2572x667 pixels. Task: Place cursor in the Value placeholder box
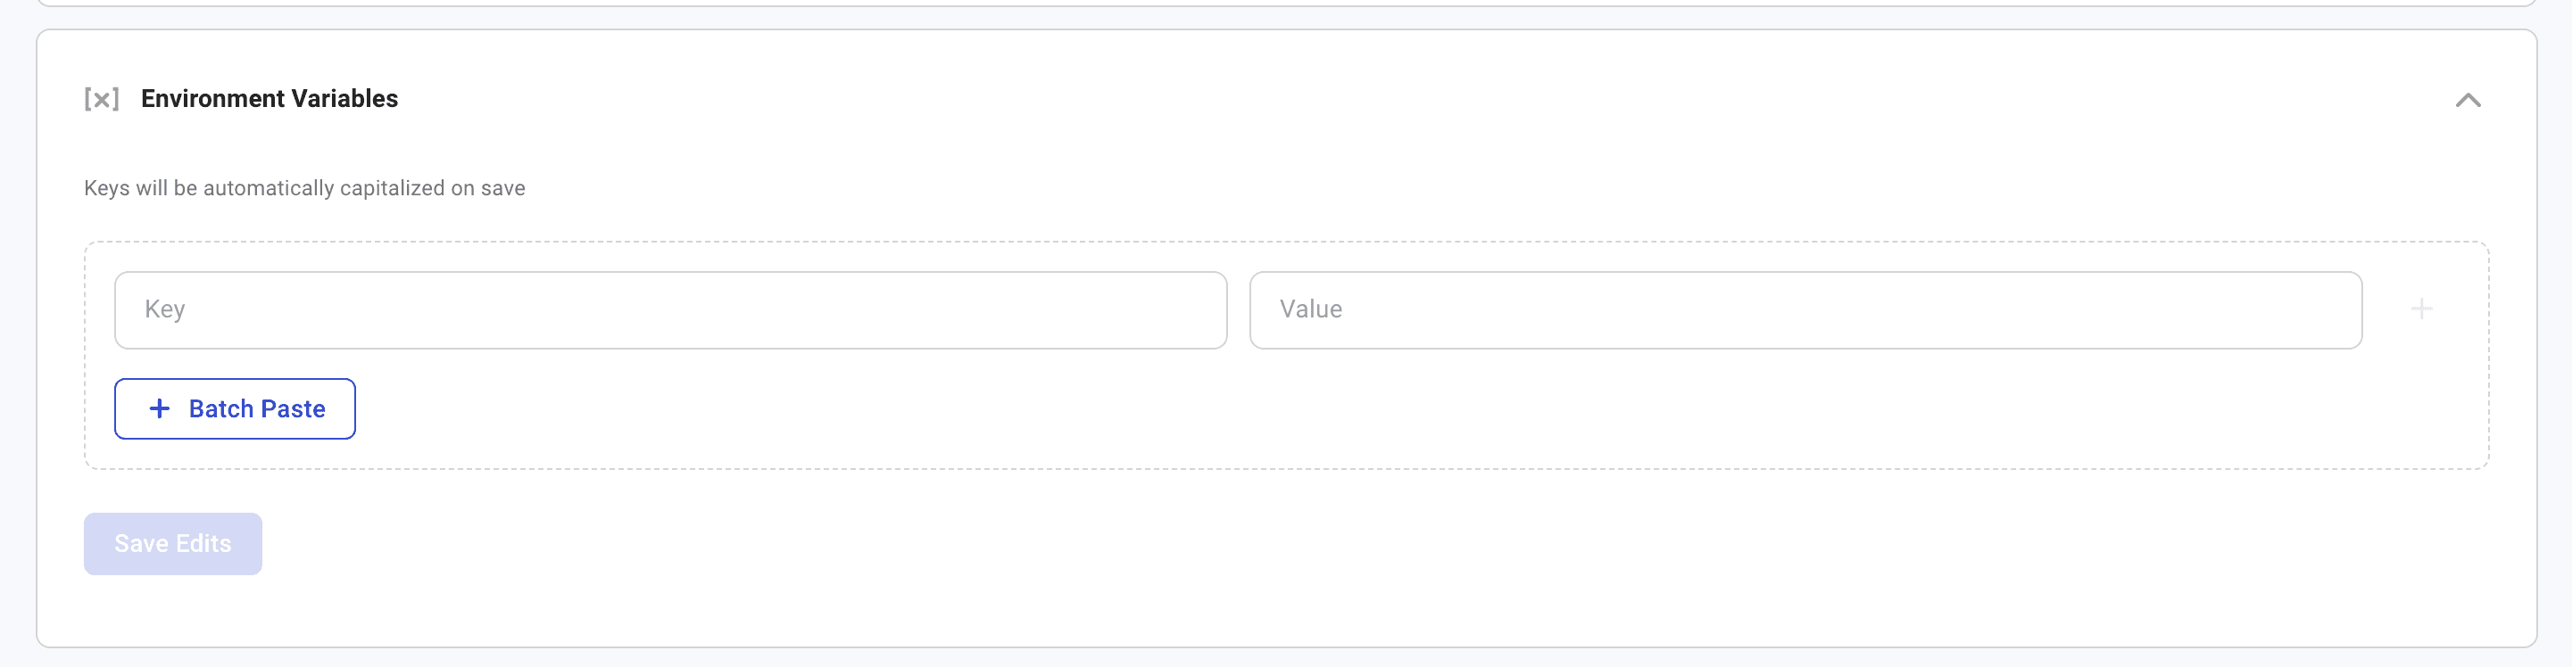pyautogui.click(x=1805, y=310)
